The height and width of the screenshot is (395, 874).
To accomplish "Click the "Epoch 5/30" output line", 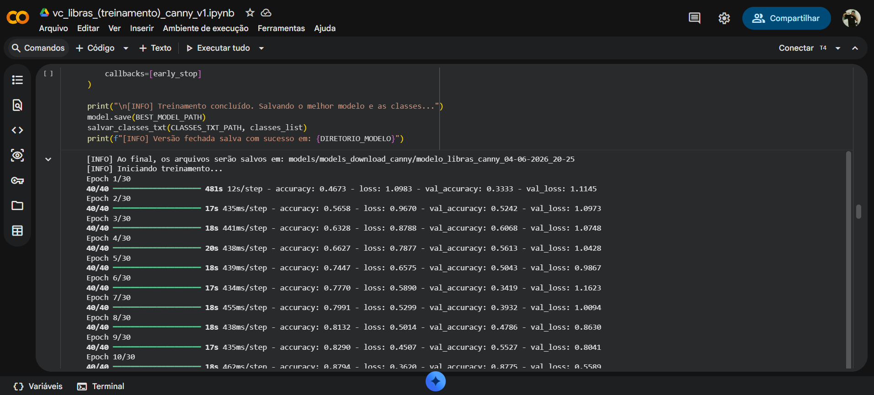I will click(x=109, y=258).
